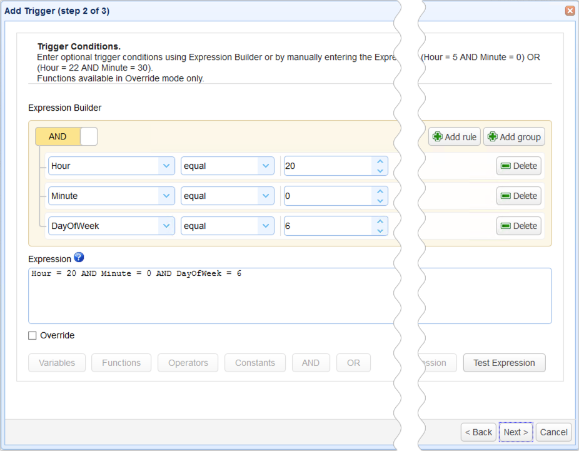Screen dimensions: 579x451
Task: Click the green plus icon on Add rule
Action: (438, 136)
